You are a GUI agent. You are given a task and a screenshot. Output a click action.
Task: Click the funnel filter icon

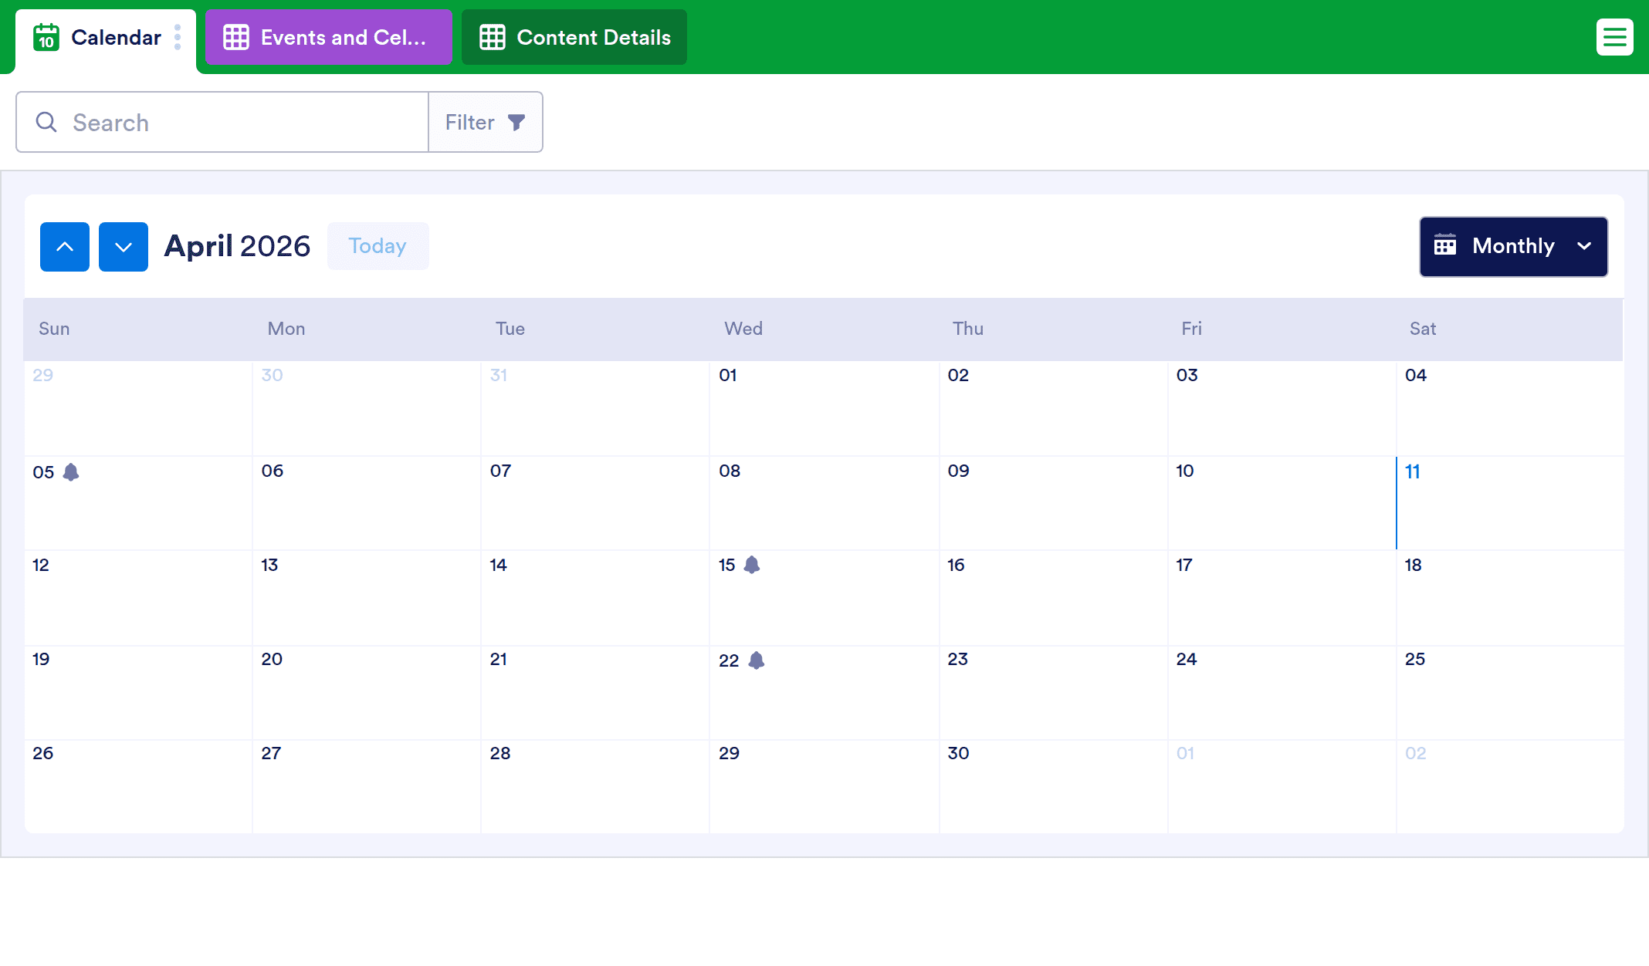pos(516,123)
